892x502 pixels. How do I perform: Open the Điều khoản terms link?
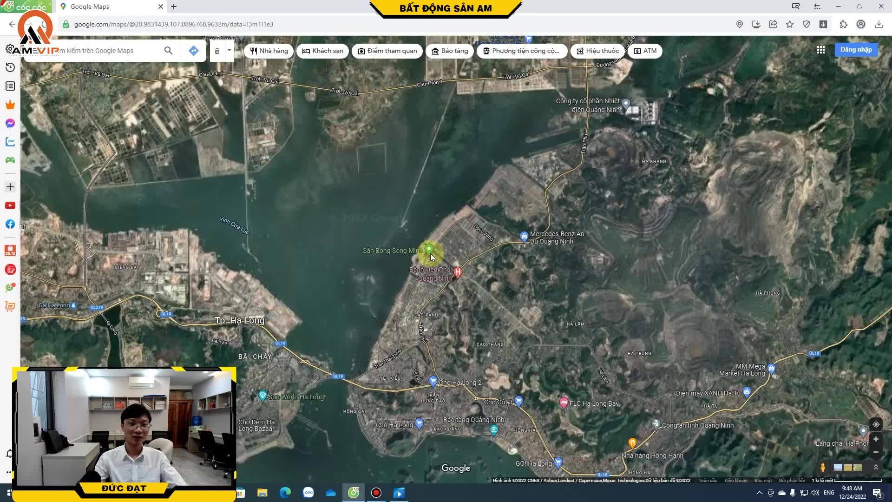coord(736,481)
